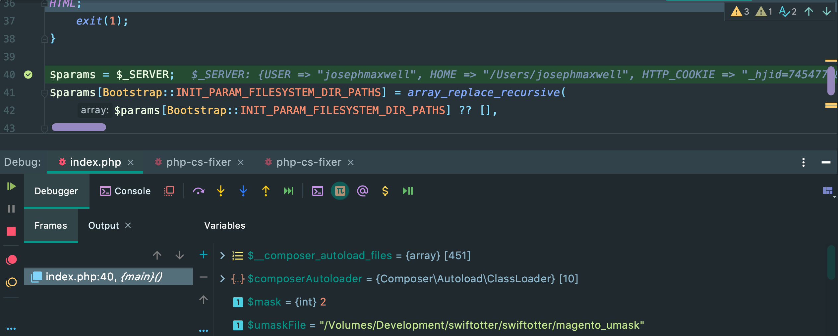Run to Cursor with skip-forward icon
This screenshot has height=336, width=838.
coord(288,191)
